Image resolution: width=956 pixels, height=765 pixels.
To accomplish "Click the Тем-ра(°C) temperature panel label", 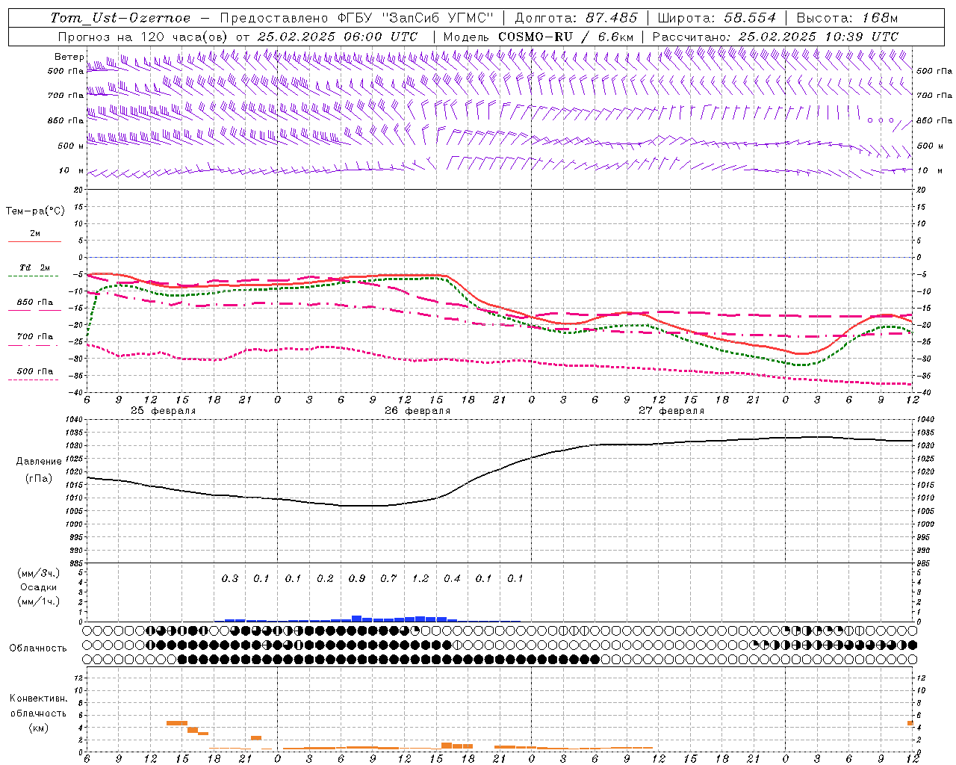I will pyautogui.click(x=35, y=211).
